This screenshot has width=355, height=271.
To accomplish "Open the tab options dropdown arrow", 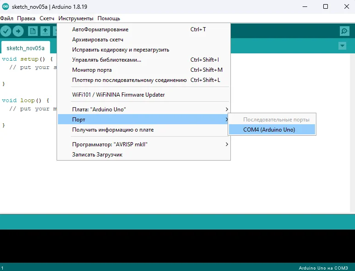I will 342,46.
